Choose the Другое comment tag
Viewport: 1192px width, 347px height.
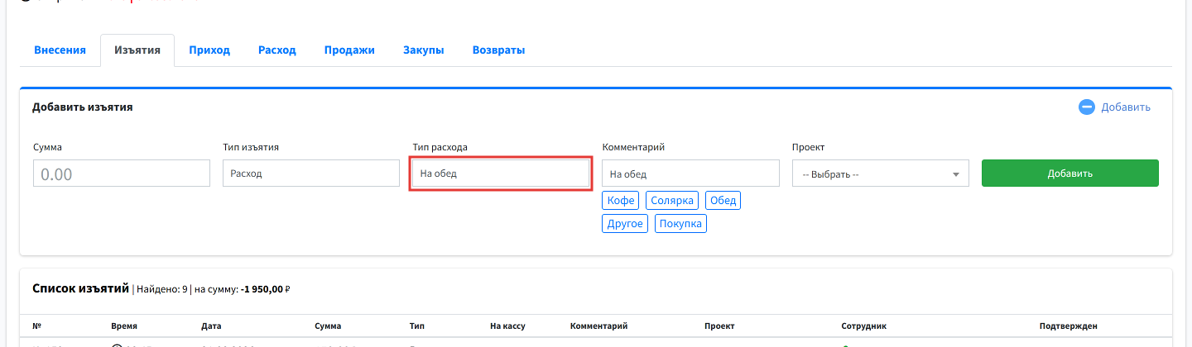click(625, 224)
